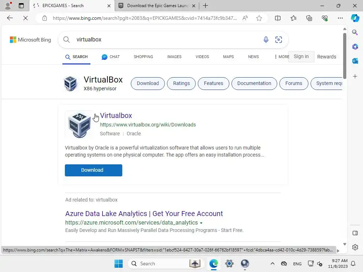363x272 pixels.
Task: Select the MAPS tab
Action: pos(228,57)
